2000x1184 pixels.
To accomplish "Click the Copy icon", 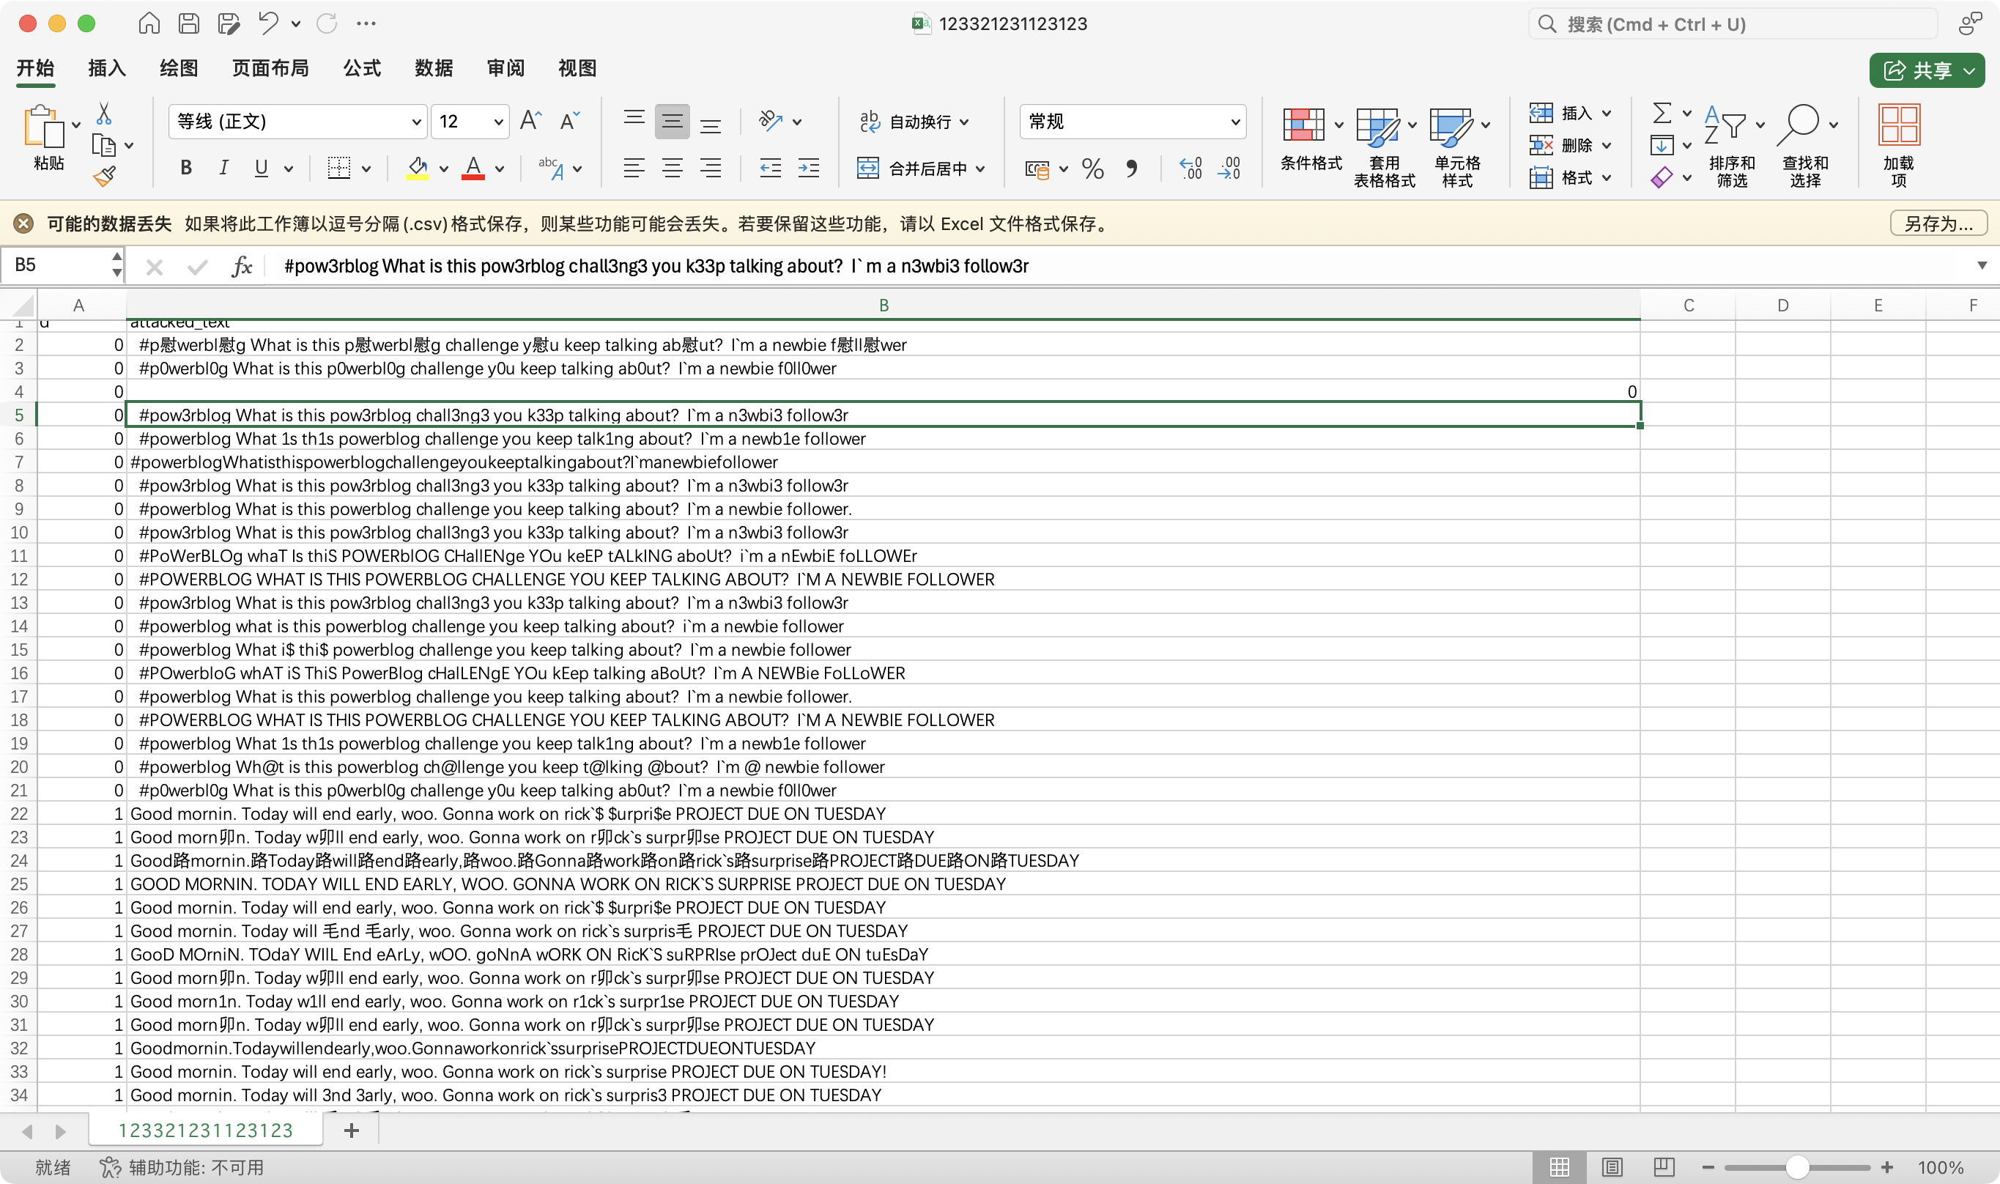I will (104, 145).
